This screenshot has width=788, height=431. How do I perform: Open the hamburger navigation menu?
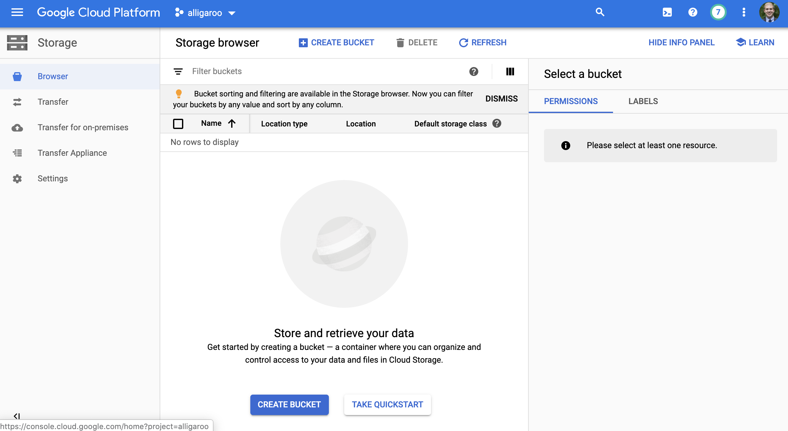click(x=17, y=12)
